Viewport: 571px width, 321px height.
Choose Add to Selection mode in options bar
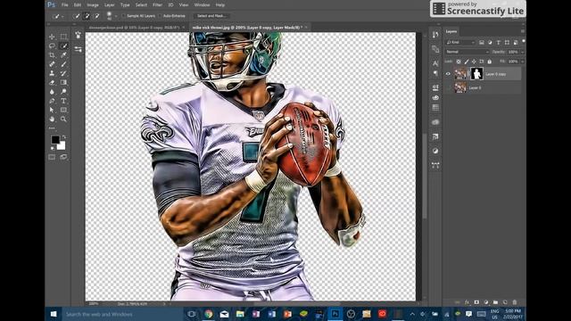click(87, 16)
